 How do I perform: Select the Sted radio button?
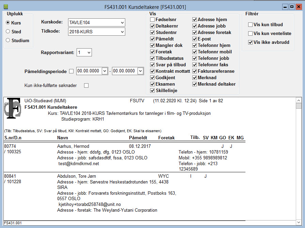8,32
